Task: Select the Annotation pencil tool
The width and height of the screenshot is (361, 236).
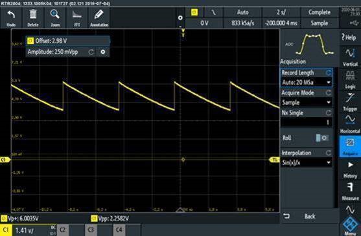Action: [99, 18]
